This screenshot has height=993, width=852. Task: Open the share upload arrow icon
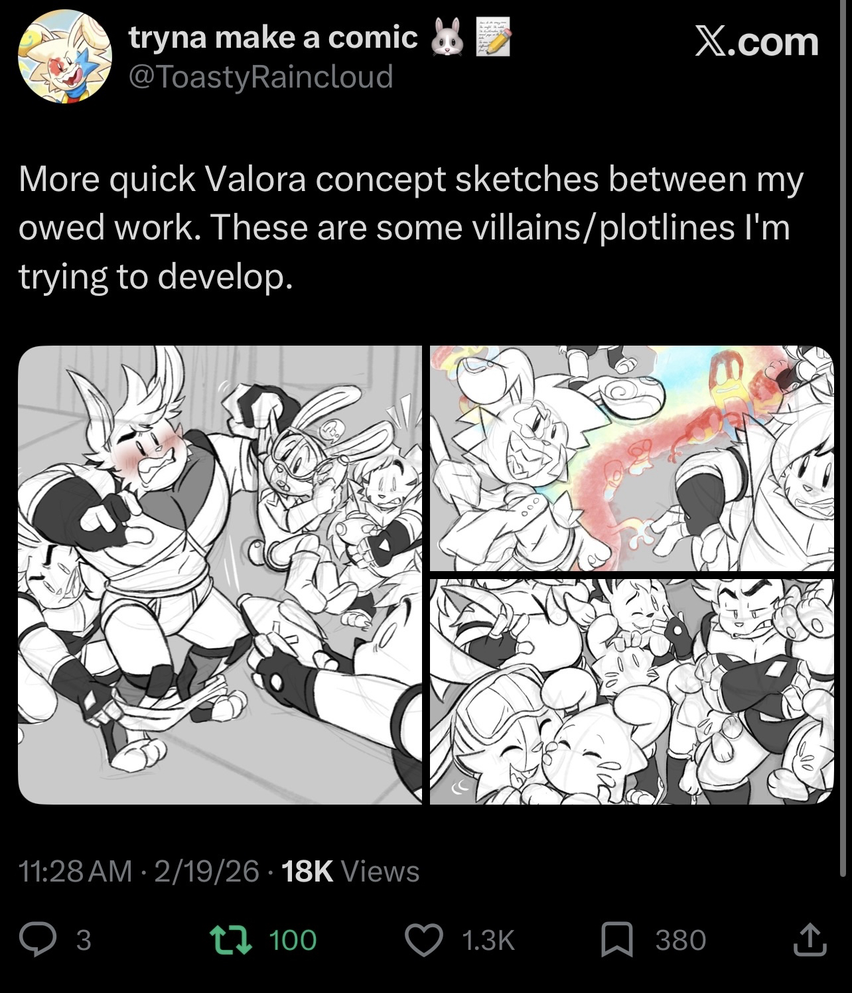(809, 940)
